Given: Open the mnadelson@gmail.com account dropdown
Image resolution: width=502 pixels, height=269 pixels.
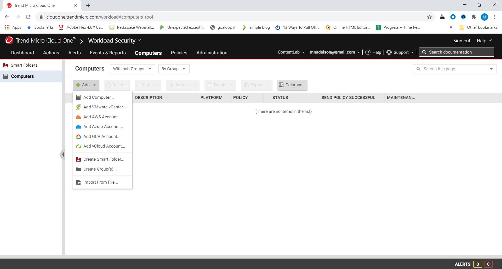Looking at the screenshot, I should 335,52.
